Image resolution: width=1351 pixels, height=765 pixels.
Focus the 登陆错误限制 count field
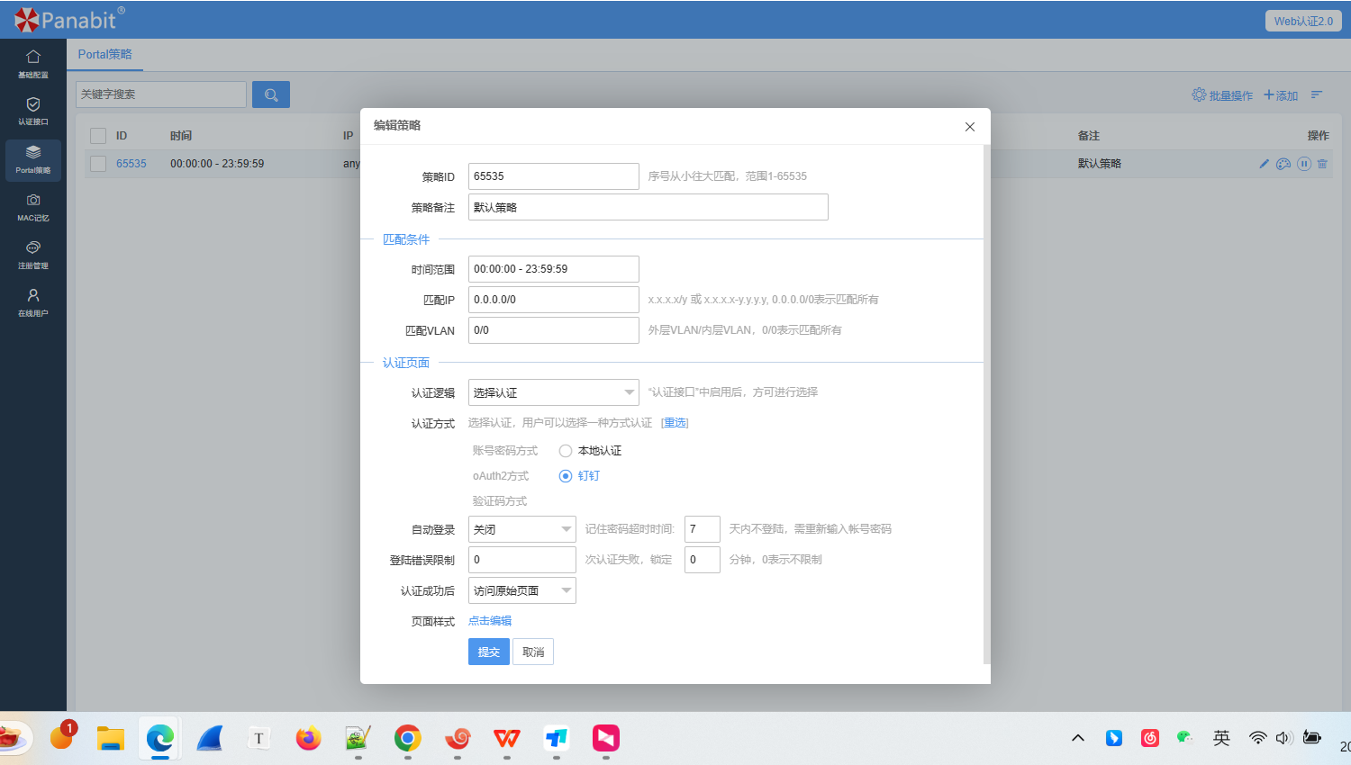[x=522, y=560]
